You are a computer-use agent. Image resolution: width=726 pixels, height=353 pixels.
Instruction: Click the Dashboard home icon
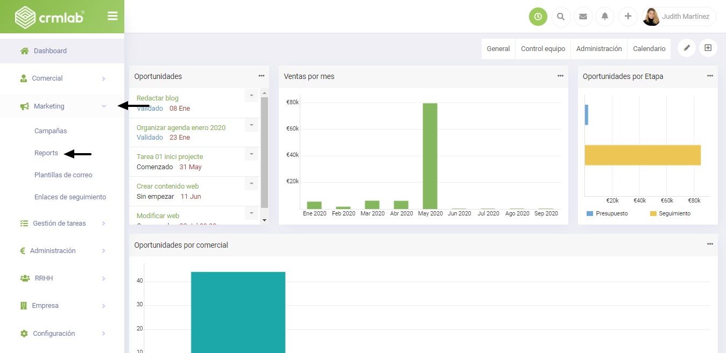24,51
